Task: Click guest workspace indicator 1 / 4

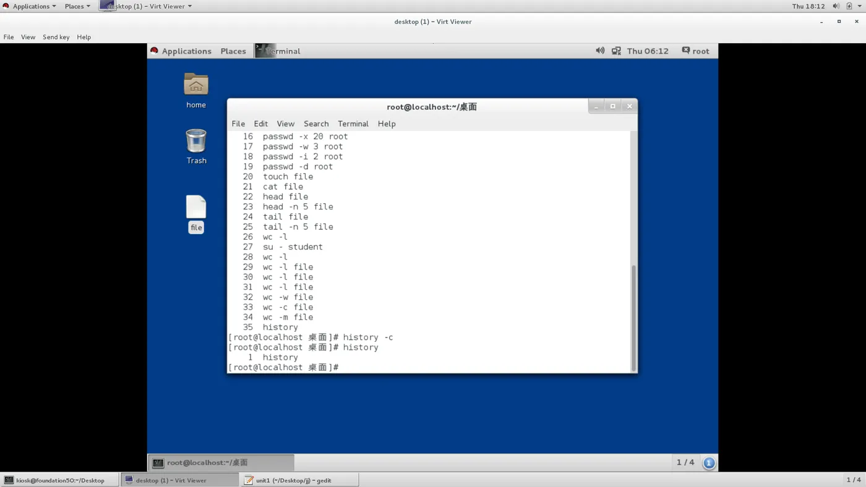Action: click(x=685, y=462)
